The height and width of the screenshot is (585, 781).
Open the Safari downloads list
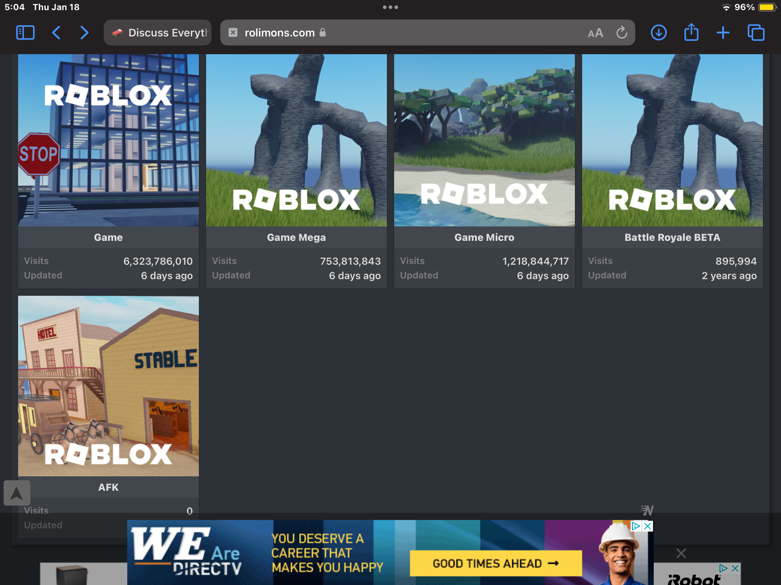pos(658,33)
